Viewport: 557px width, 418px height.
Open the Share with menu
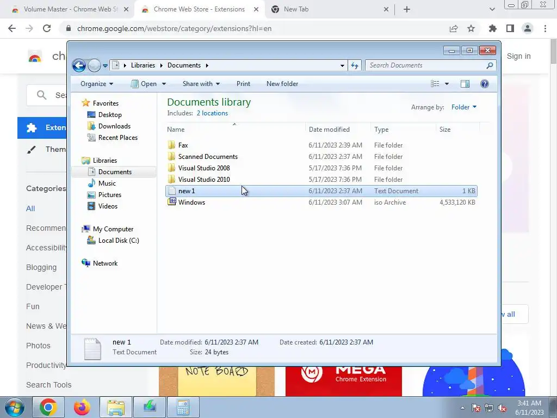coord(201,84)
